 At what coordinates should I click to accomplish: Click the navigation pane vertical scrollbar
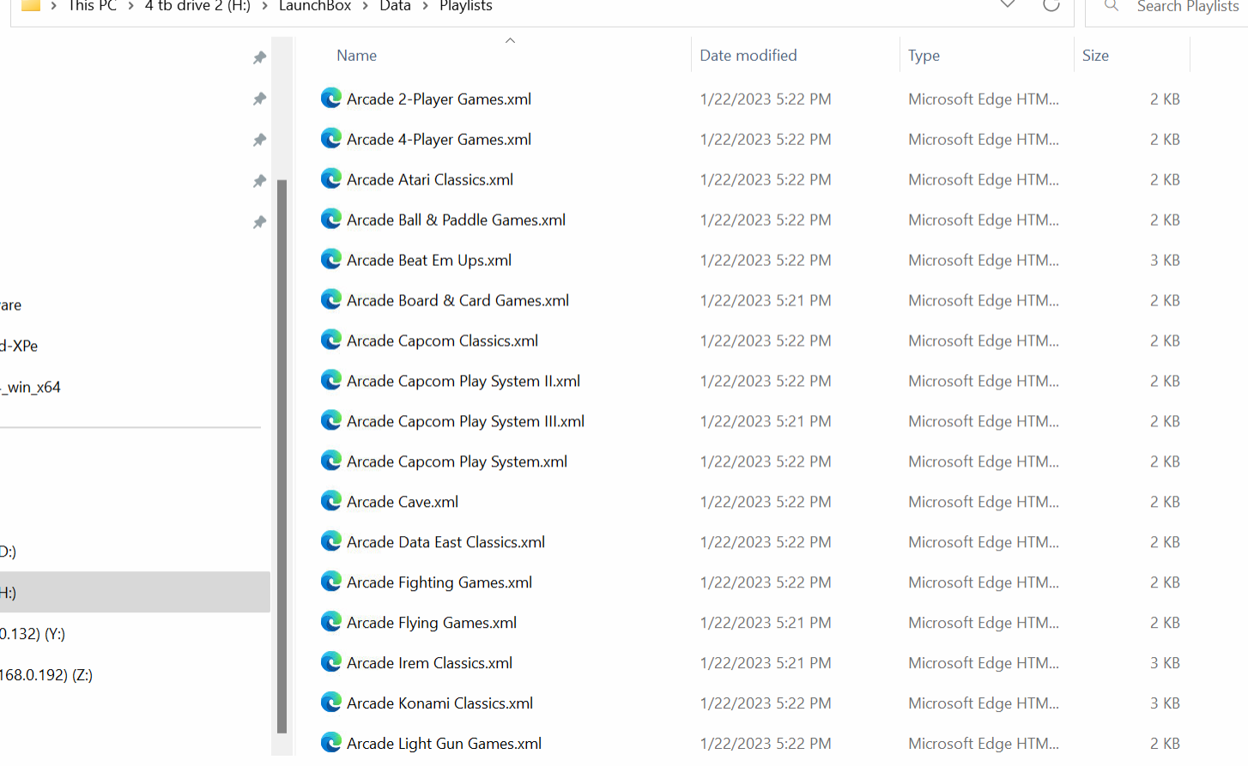[x=282, y=456]
